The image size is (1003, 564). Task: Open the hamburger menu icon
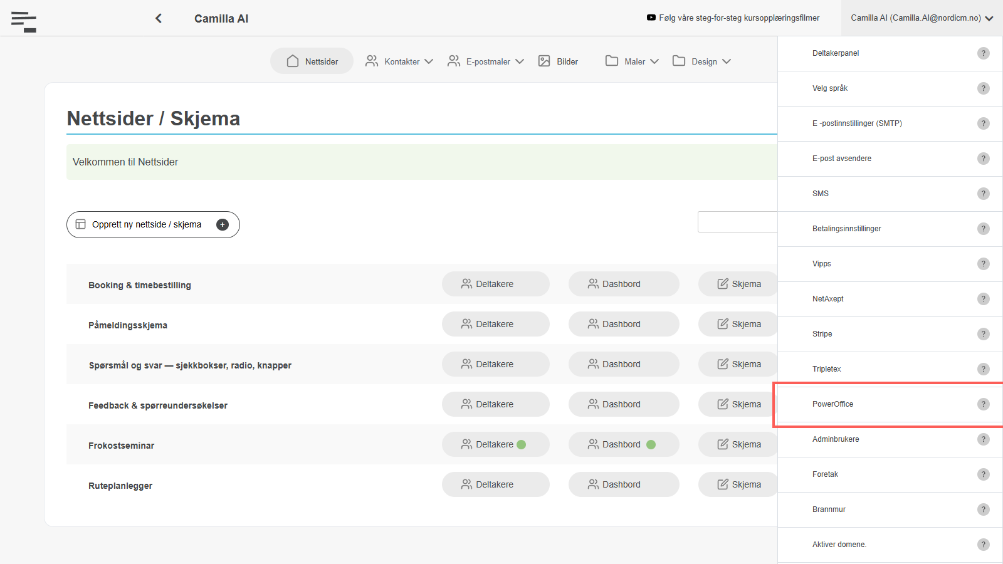(24, 21)
